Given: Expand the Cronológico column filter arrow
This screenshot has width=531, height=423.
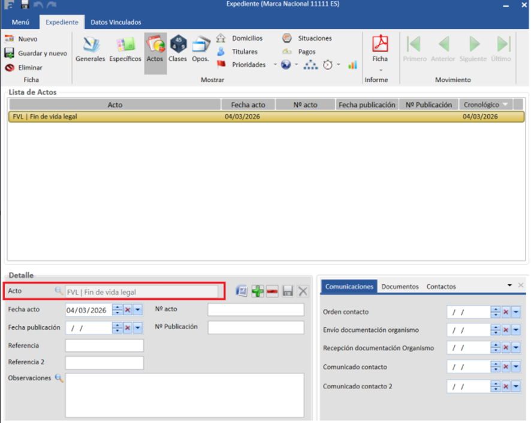Looking at the screenshot, I should coord(505,105).
